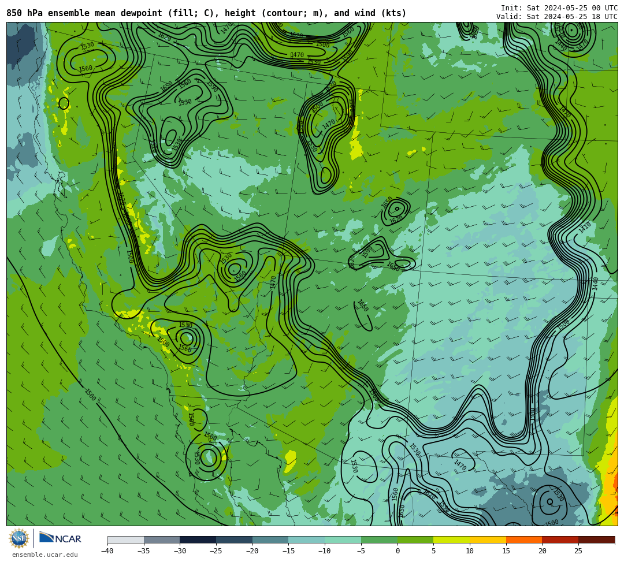Click the 20 colorbar tick label
Screen dimensions: 624x562
coord(543,551)
